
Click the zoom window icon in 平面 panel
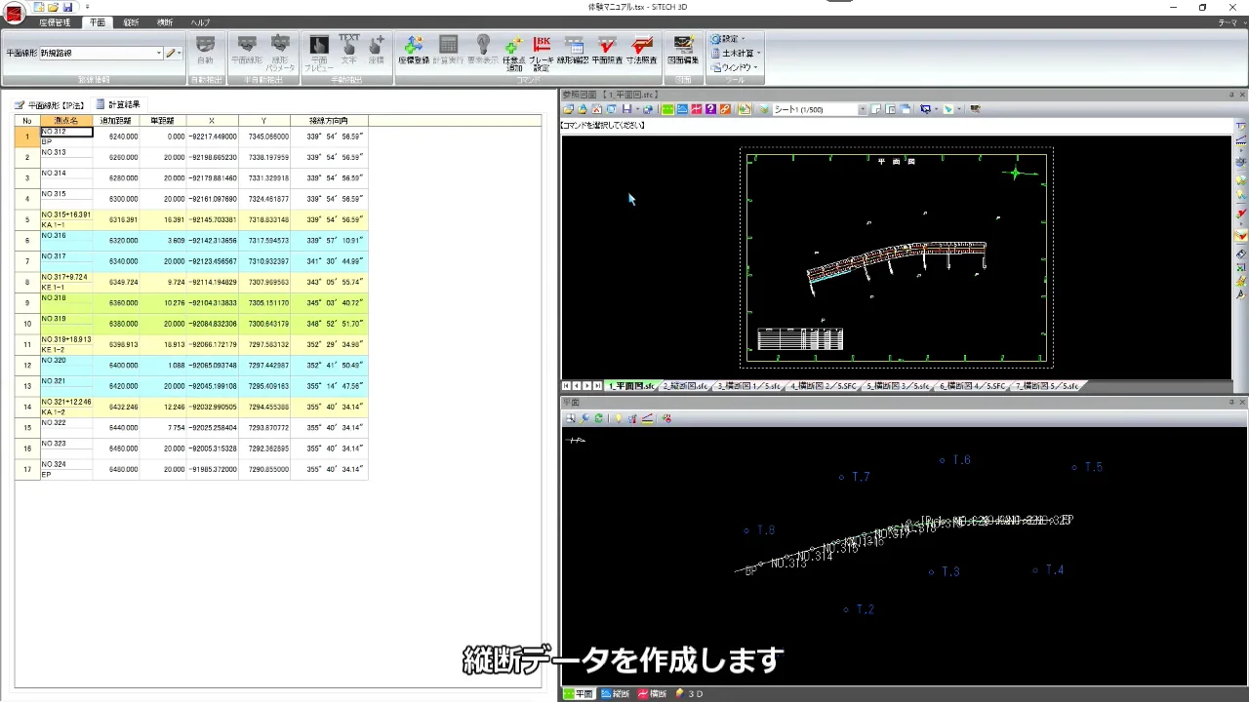point(571,418)
